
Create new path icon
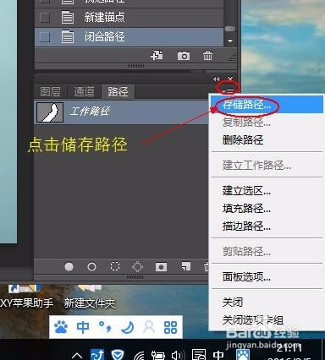185,266
